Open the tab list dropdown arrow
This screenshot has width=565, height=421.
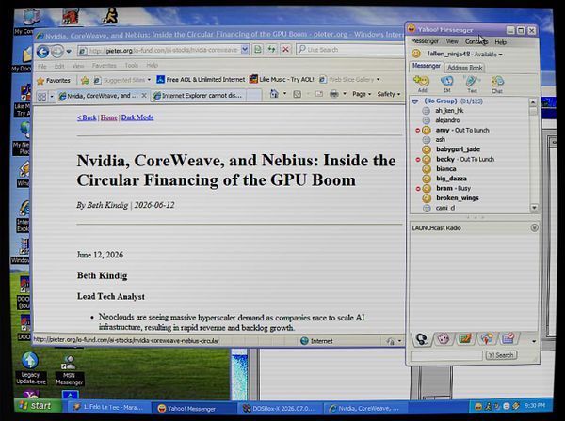pos(52,97)
